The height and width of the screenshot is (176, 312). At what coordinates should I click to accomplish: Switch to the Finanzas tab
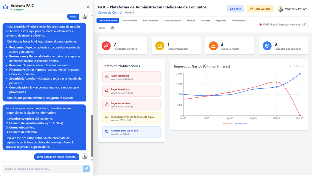pyautogui.click(x=206, y=20)
